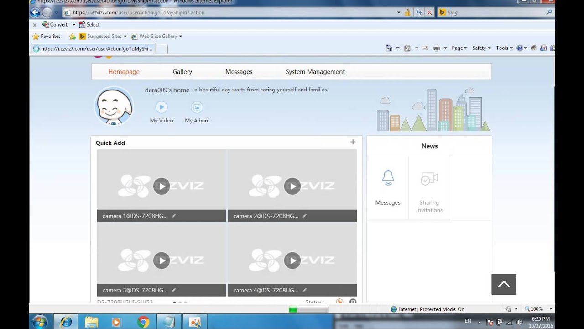Expand the address bar history dropdown
584x329 pixels.
(x=399, y=12)
